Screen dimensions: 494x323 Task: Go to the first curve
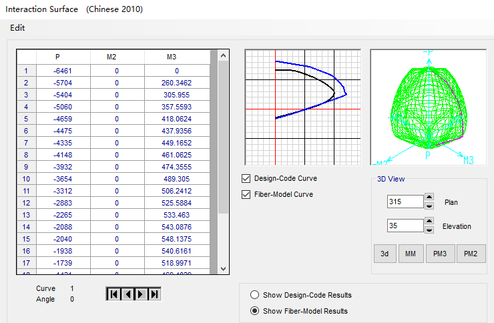[113, 294]
